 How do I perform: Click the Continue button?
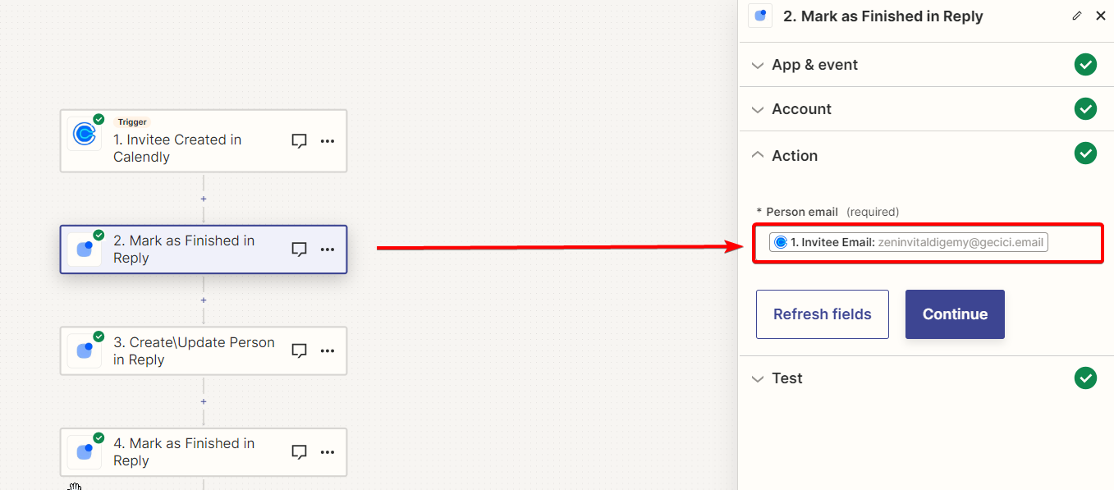[x=955, y=314]
